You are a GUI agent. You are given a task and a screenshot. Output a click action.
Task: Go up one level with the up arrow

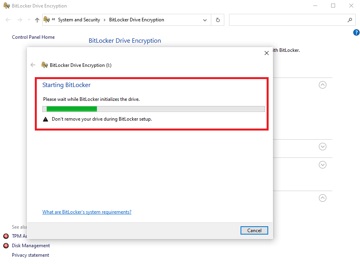(x=37, y=20)
